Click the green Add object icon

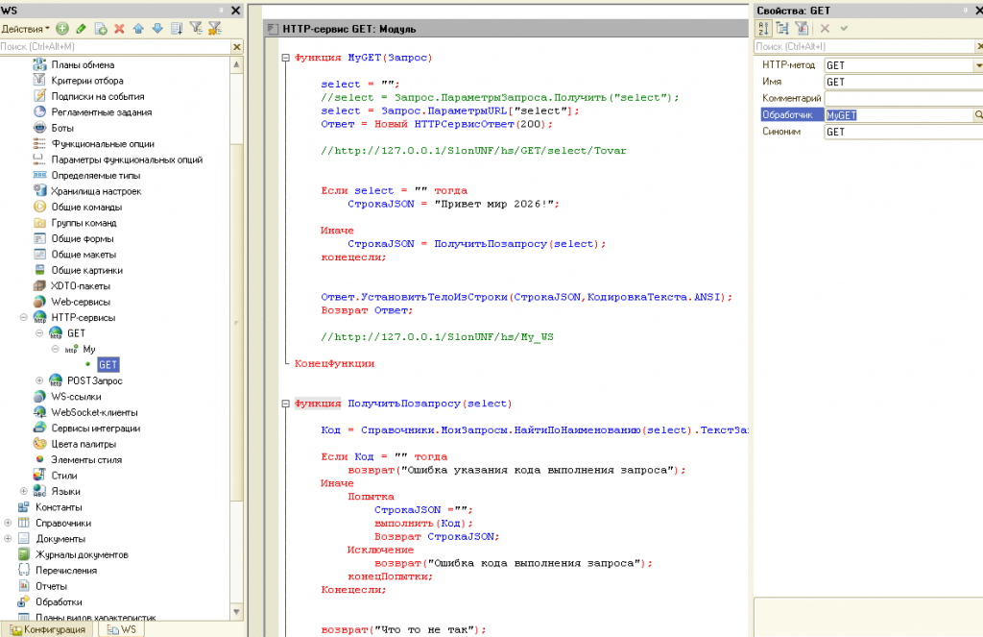tap(62, 28)
